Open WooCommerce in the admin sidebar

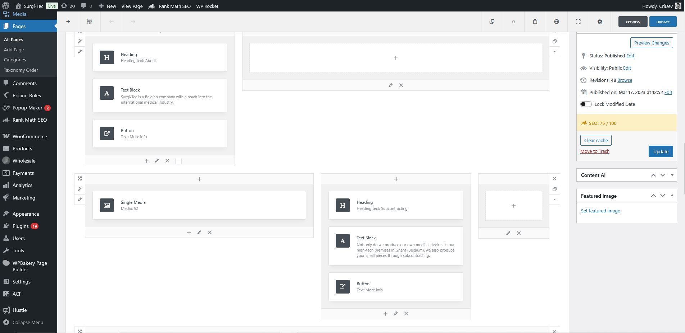[30, 136]
